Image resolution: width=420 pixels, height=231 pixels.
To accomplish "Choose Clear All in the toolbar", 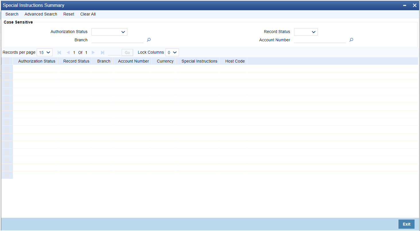I will click(88, 14).
